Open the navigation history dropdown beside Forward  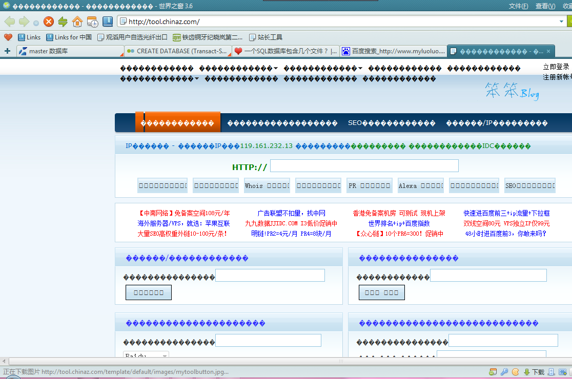pyautogui.click(x=36, y=24)
